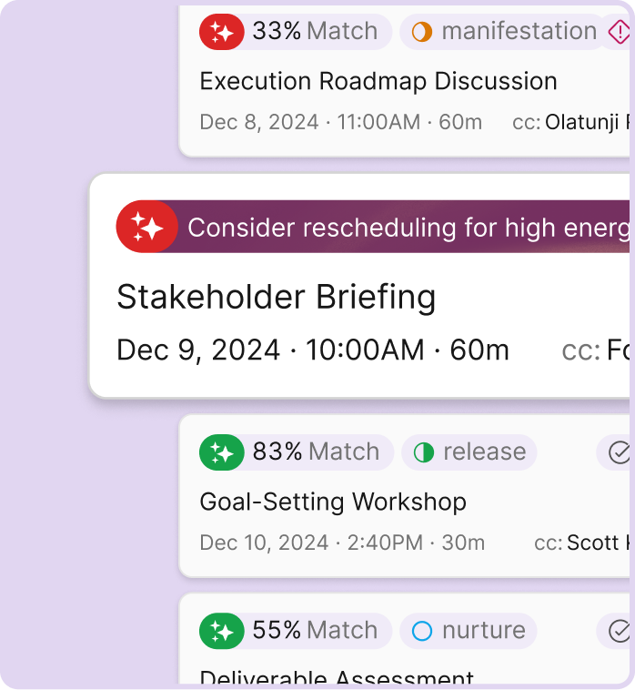
Task: Click the blue circle icon on nurture tag
Action: [x=422, y=631]
